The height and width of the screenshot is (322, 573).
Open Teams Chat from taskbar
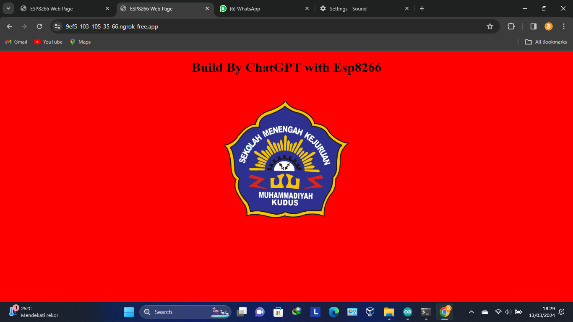[x=260, y=312]
